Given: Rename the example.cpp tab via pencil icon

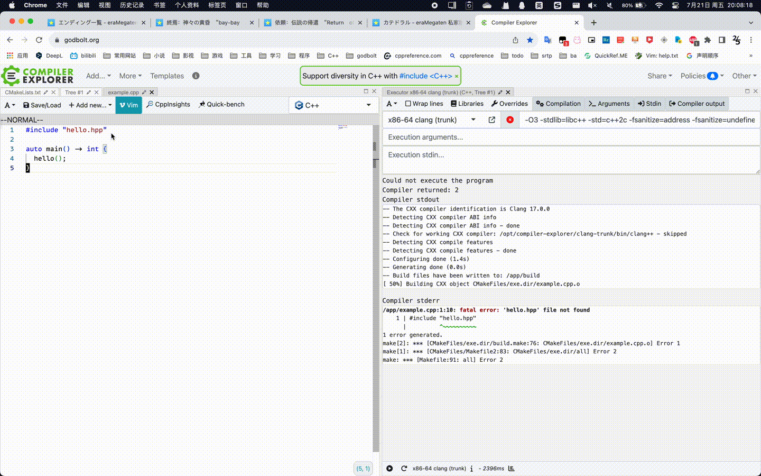Looking at the screenshot, I should point(144,92).
